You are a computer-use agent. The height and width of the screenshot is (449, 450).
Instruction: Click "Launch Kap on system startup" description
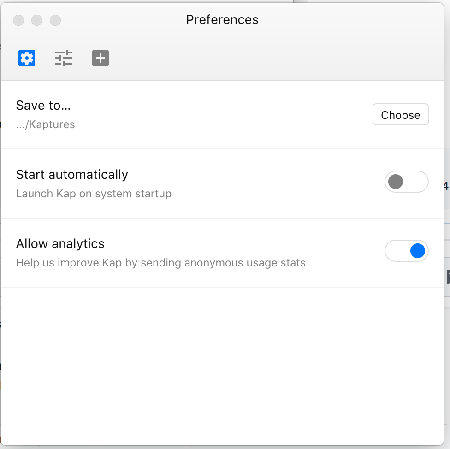coord(94,194)
